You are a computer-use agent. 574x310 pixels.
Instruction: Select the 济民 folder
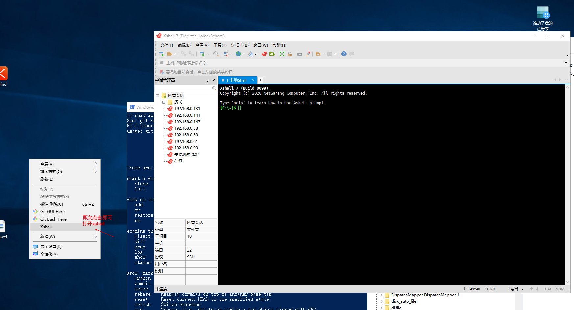coord(178,102)
